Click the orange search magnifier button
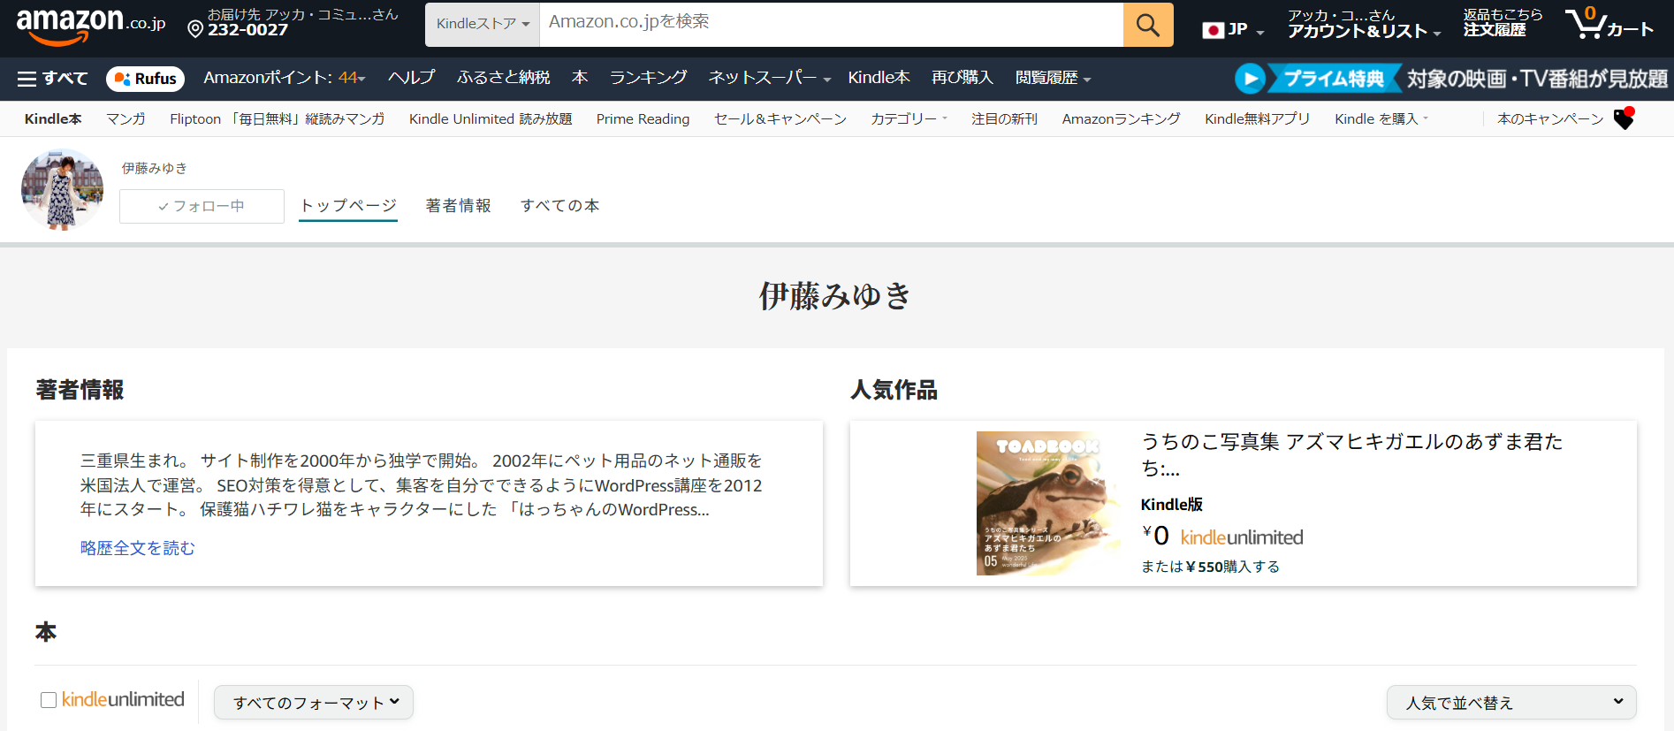This screenshot has width=1674, height=731. pos(1147,25)
